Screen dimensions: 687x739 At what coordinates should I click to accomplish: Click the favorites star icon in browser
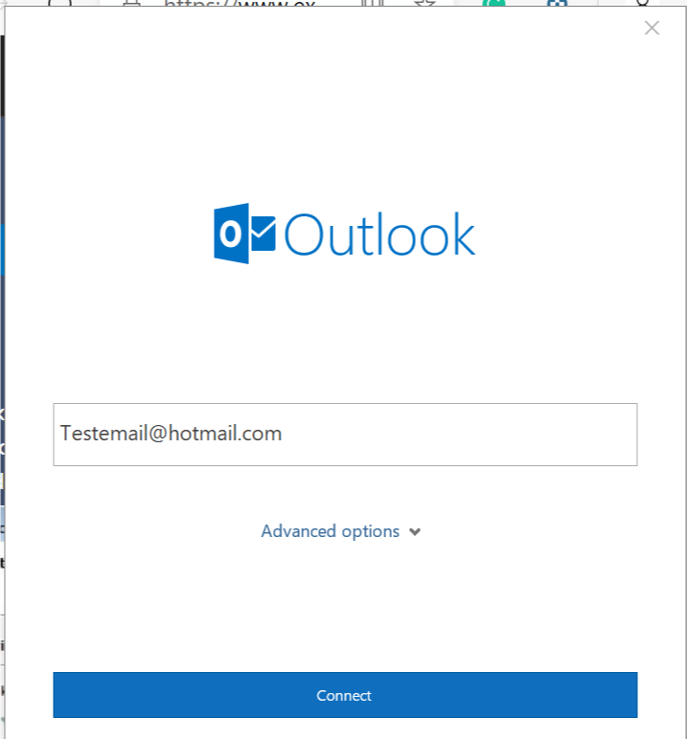424,3
